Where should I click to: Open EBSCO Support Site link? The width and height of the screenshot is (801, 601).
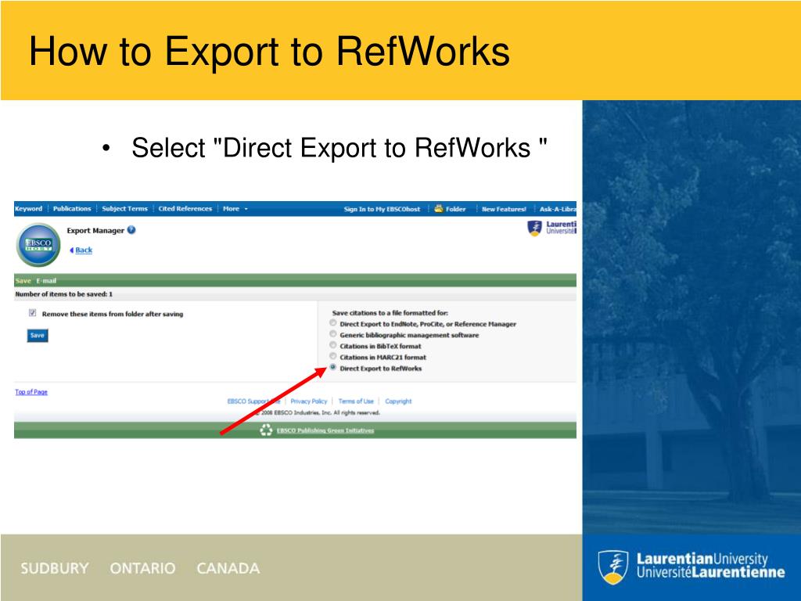[x=254, y=401]
